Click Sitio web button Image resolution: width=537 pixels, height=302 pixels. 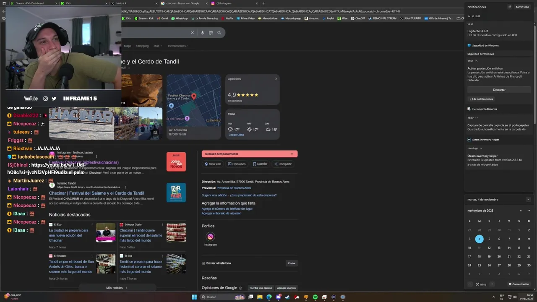click(213, 164)
